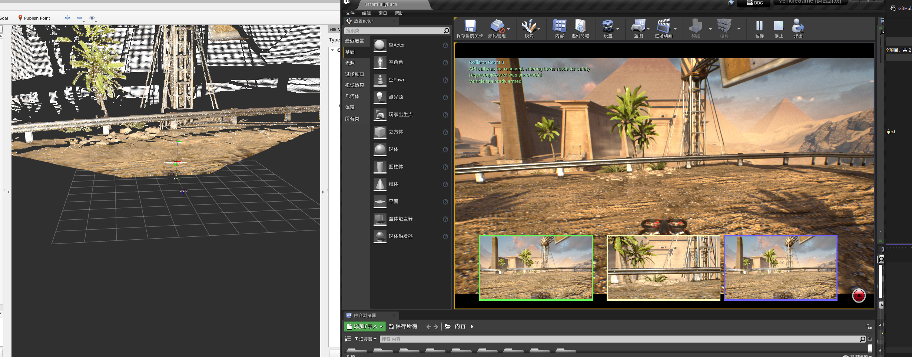Select the Recently Placed (最近放置) category

pos(355,41)
